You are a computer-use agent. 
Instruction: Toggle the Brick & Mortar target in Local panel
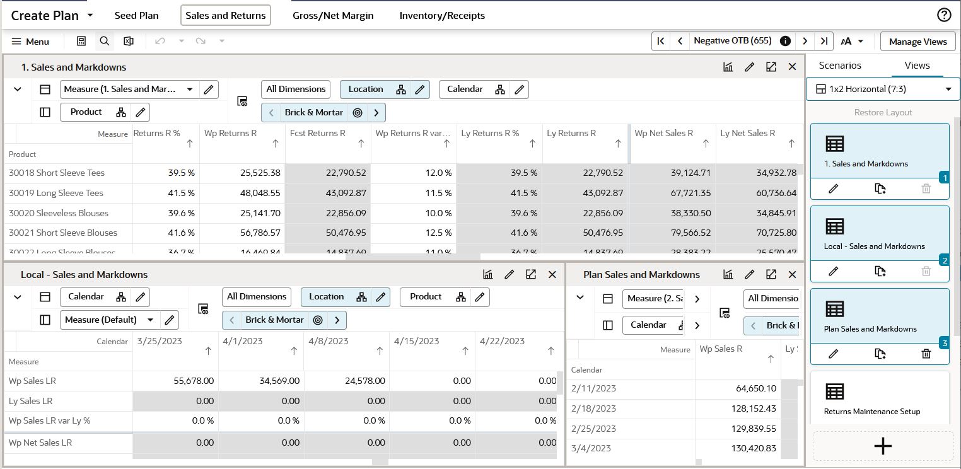(x=318, y=320)
